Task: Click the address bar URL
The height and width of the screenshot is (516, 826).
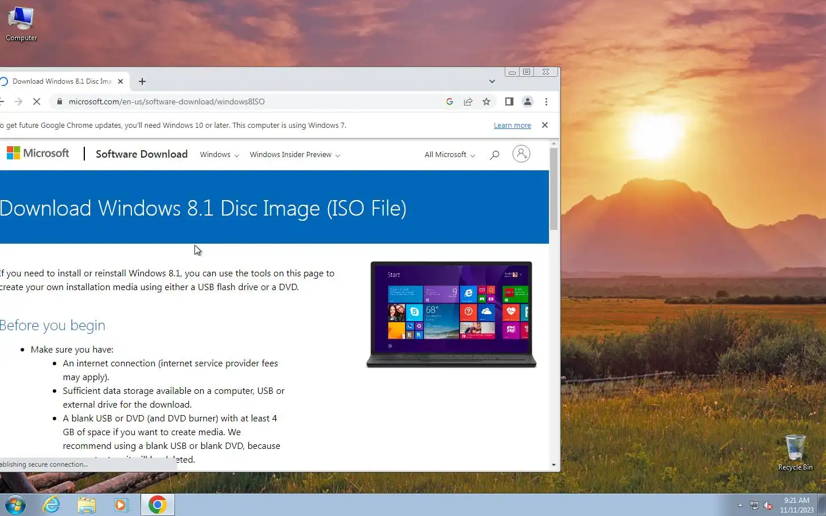Action: click(x=166, y=101)
